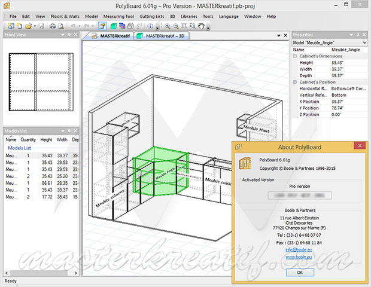Open the View menu
This screenshot has height=287, width=371.
tap(40, 17)
